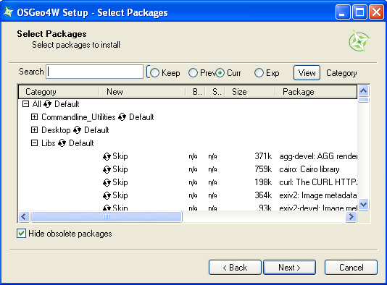
Task: Expand the Desktop category
Action: pyautogui.click(x=34, y=130)
